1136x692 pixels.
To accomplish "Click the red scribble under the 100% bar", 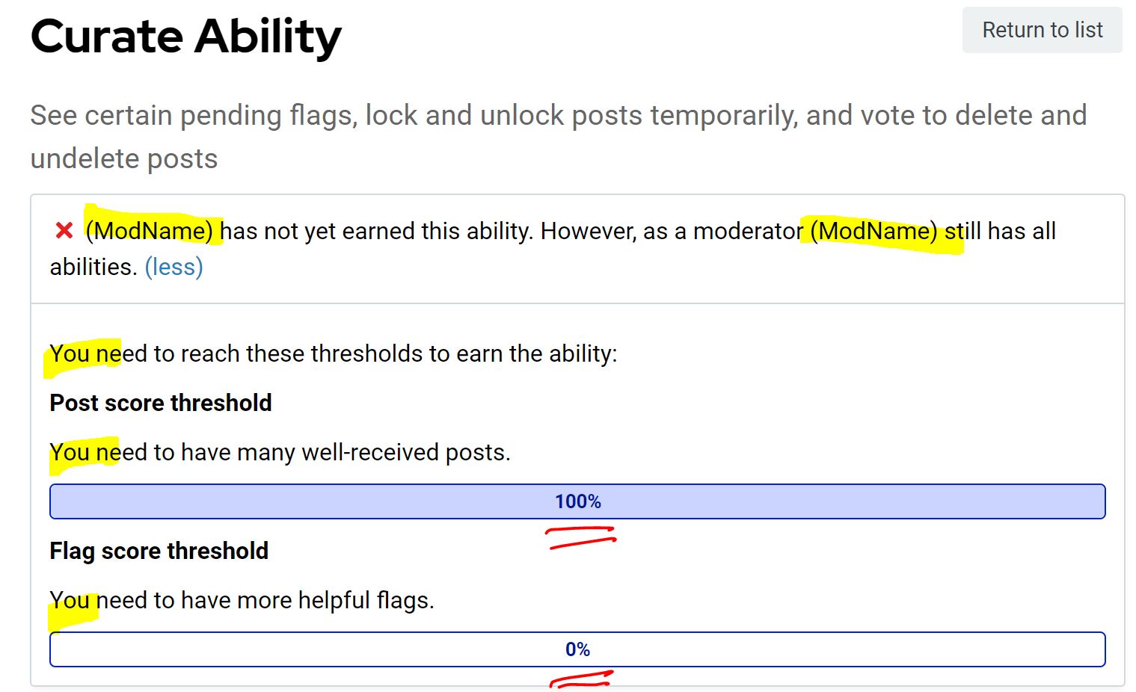I will click(581, 537).
